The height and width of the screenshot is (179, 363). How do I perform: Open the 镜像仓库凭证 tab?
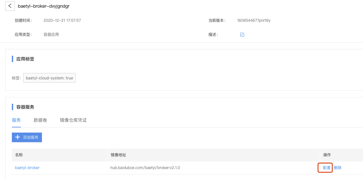click(73, 120)
